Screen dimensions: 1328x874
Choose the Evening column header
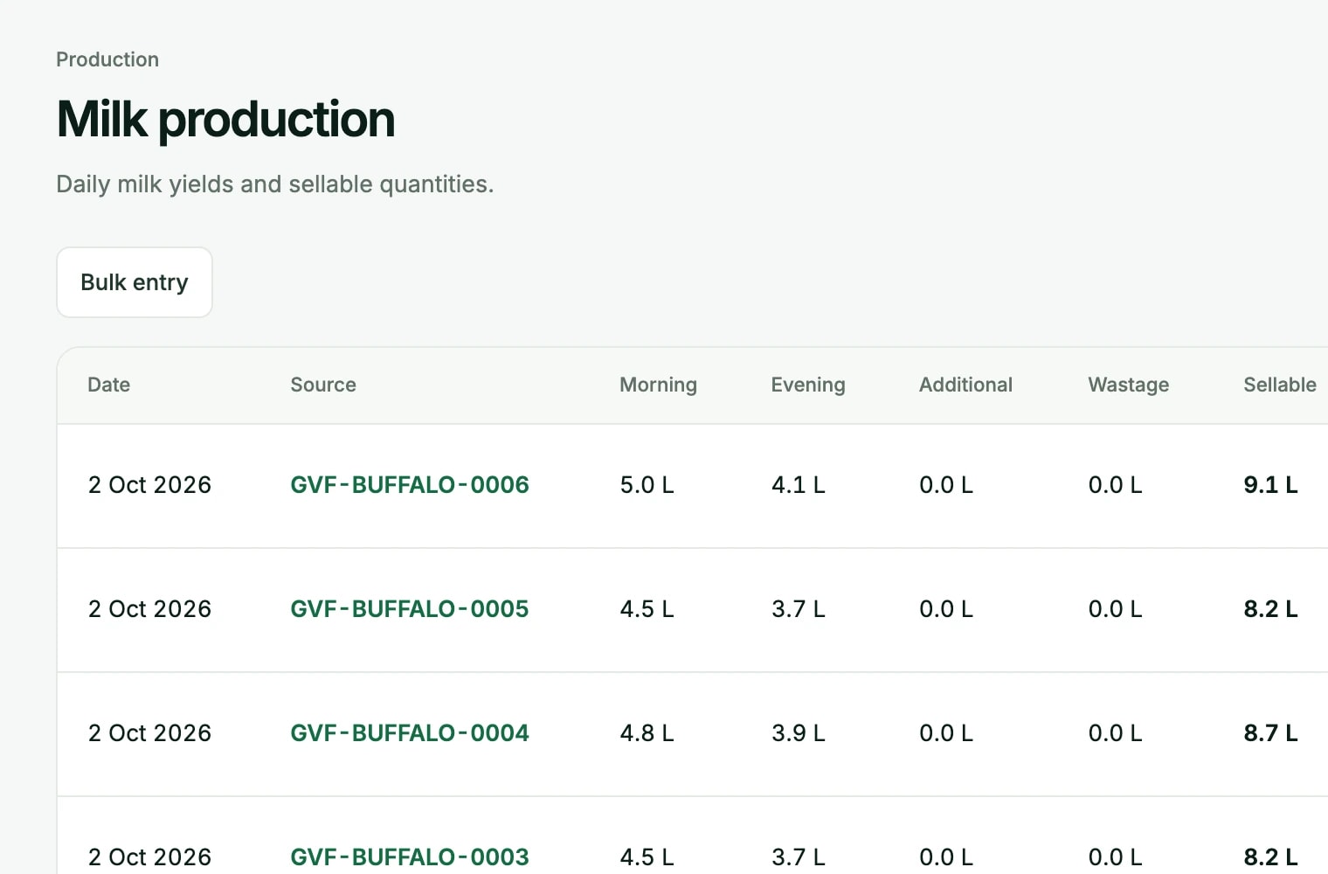(808, 385)
